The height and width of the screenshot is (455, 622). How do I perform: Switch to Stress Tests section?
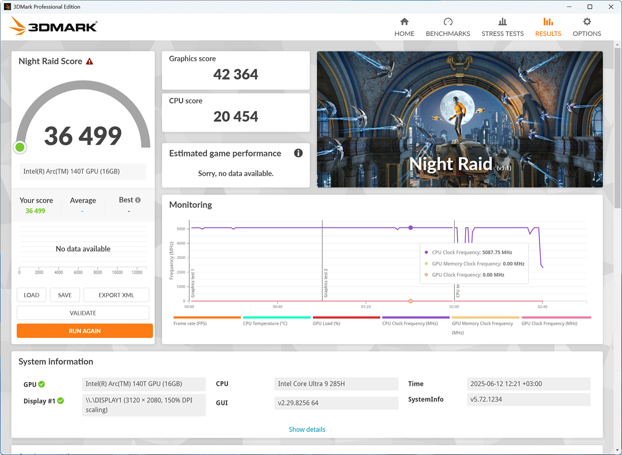point(503,27)
